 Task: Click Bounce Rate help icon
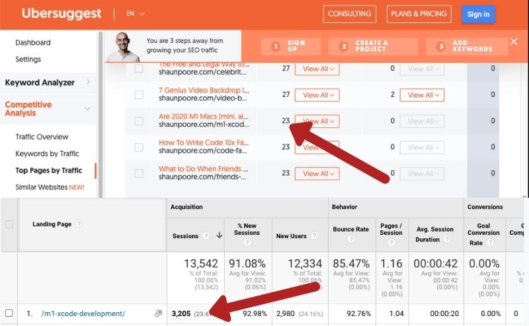pyautogui.click(x=351, y=239)
